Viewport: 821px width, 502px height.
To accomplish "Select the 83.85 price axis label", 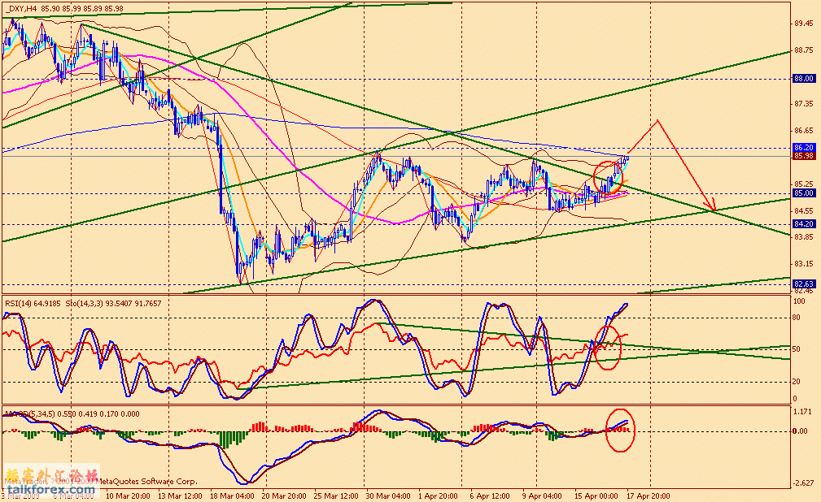I will tap(804, 236).
